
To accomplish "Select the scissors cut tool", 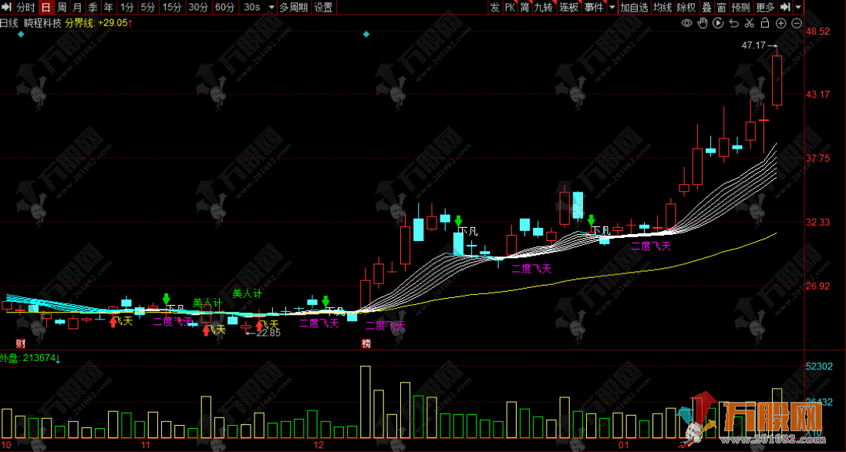I will 749,23.
